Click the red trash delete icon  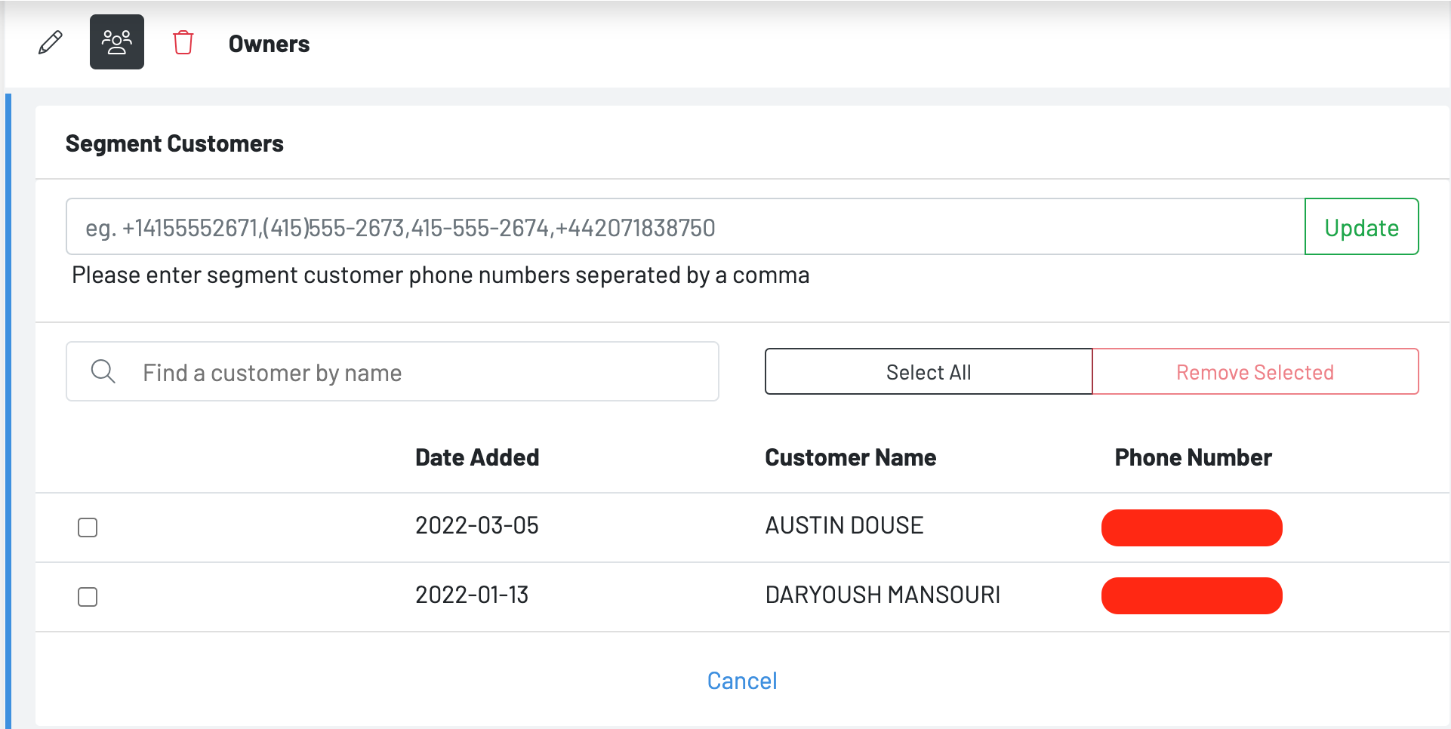click(183, 42)
